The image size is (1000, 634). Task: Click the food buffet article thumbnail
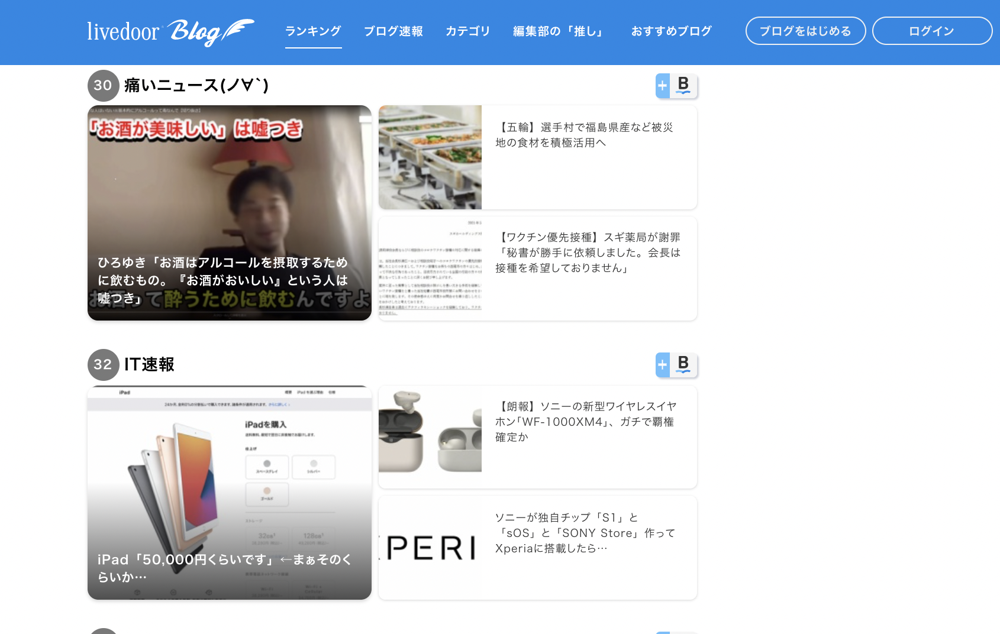click(x=430, y=157)
